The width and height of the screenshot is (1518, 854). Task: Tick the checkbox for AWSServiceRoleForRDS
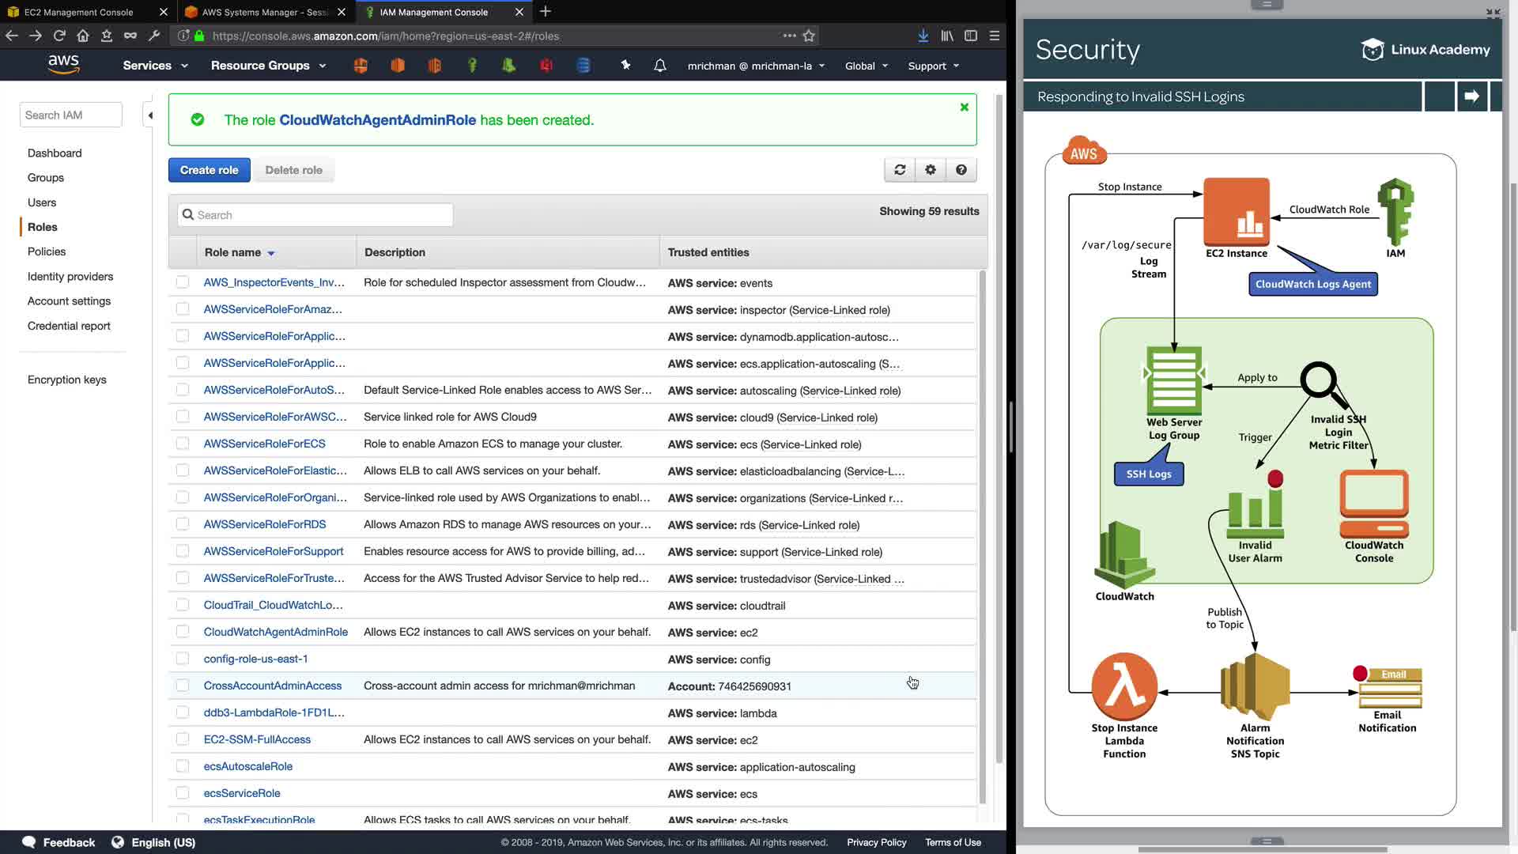click(x=183, y=524)
